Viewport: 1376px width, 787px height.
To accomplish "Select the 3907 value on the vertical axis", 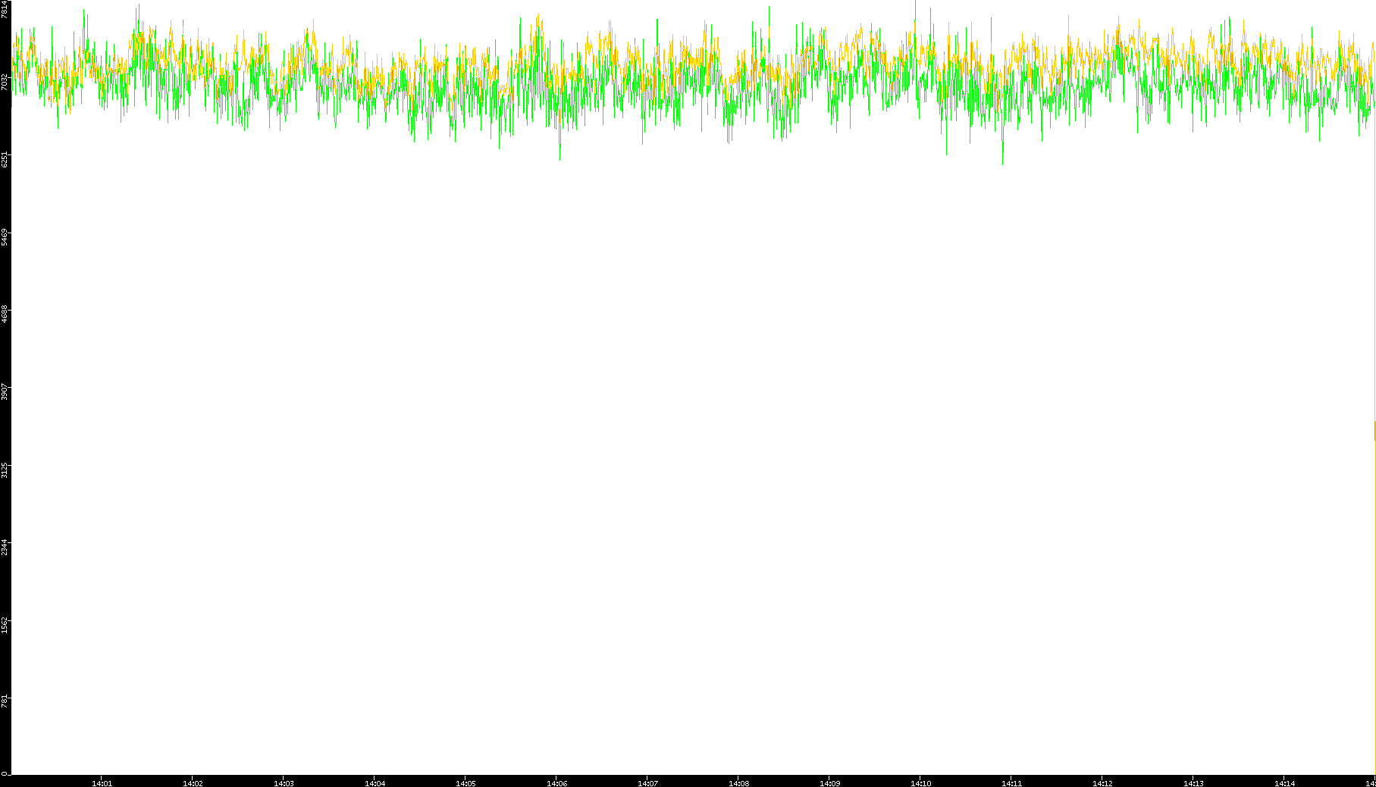I will 5,392.
